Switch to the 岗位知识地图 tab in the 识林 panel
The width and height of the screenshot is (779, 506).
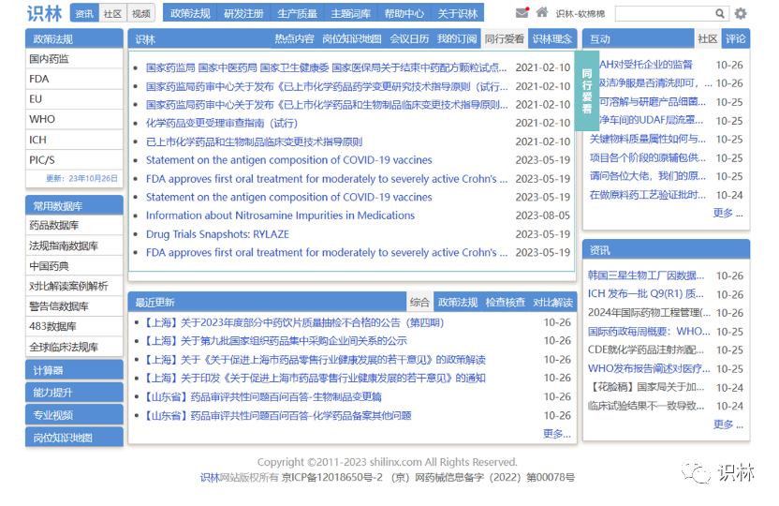pos(352,38)
